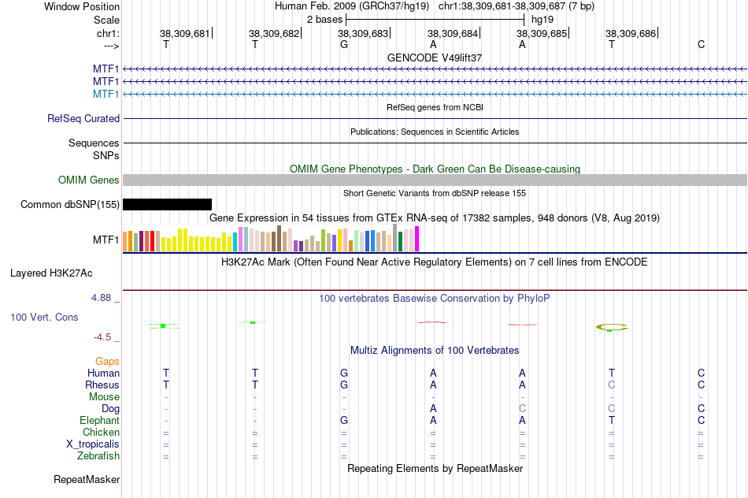Click Publications: Sequences in Scientific Articles title

coord(435,132)
